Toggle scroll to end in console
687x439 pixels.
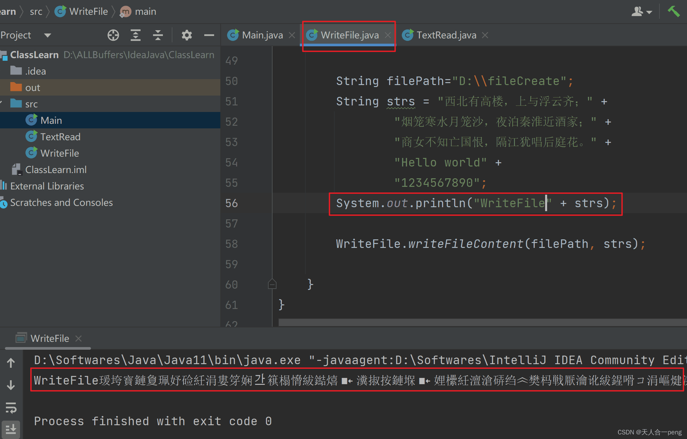click(11, 429)
